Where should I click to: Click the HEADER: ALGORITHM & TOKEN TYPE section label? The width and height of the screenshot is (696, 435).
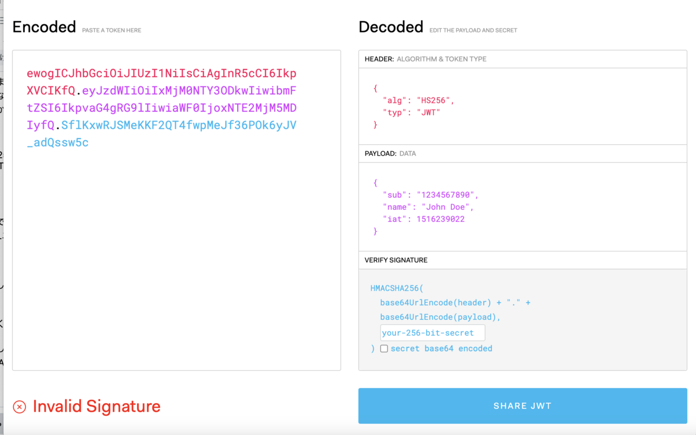426,59
